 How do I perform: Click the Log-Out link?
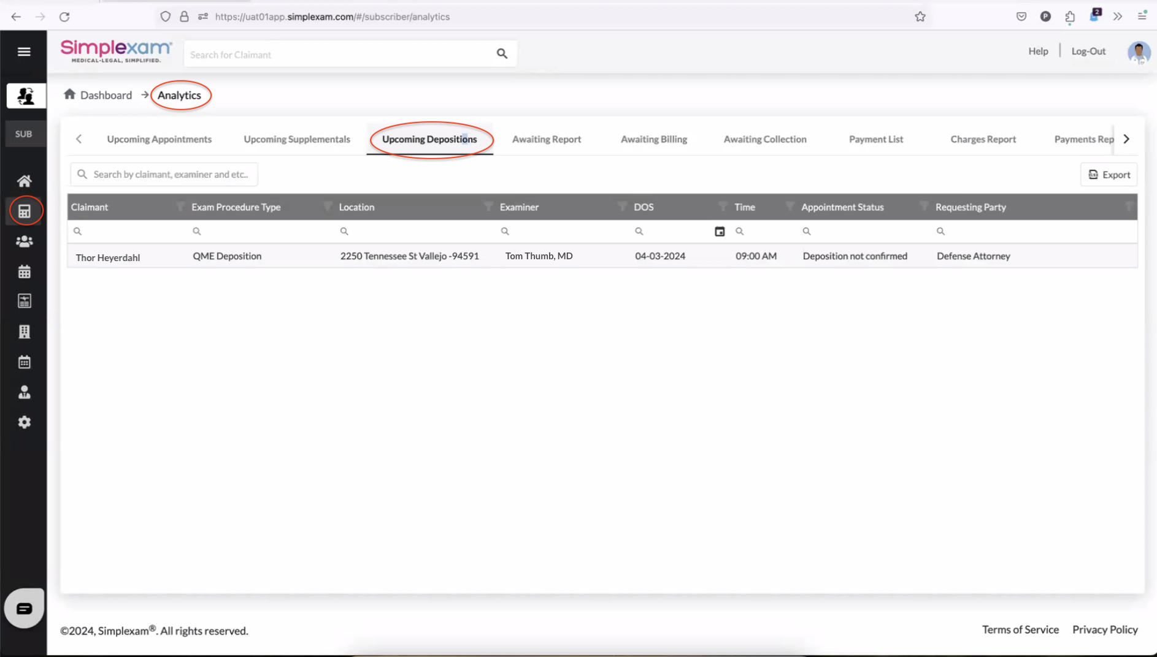point(1088,51)
